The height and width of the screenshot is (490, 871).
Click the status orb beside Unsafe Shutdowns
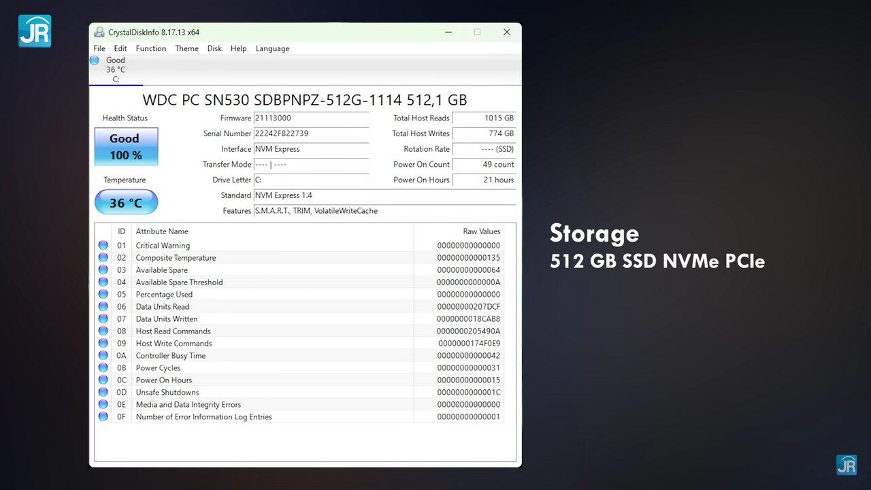103,393
